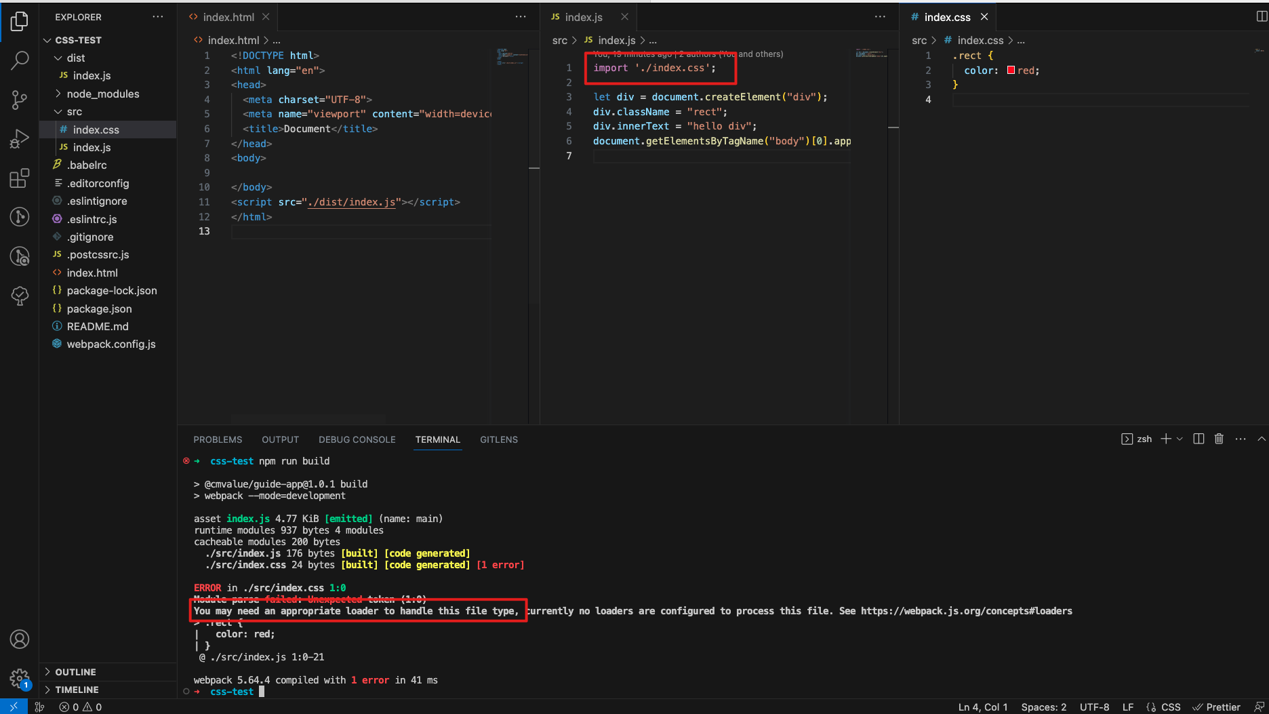Open the Manage gear icon
The width and height of the screenshot is (1269, 714).
[20, 678]
